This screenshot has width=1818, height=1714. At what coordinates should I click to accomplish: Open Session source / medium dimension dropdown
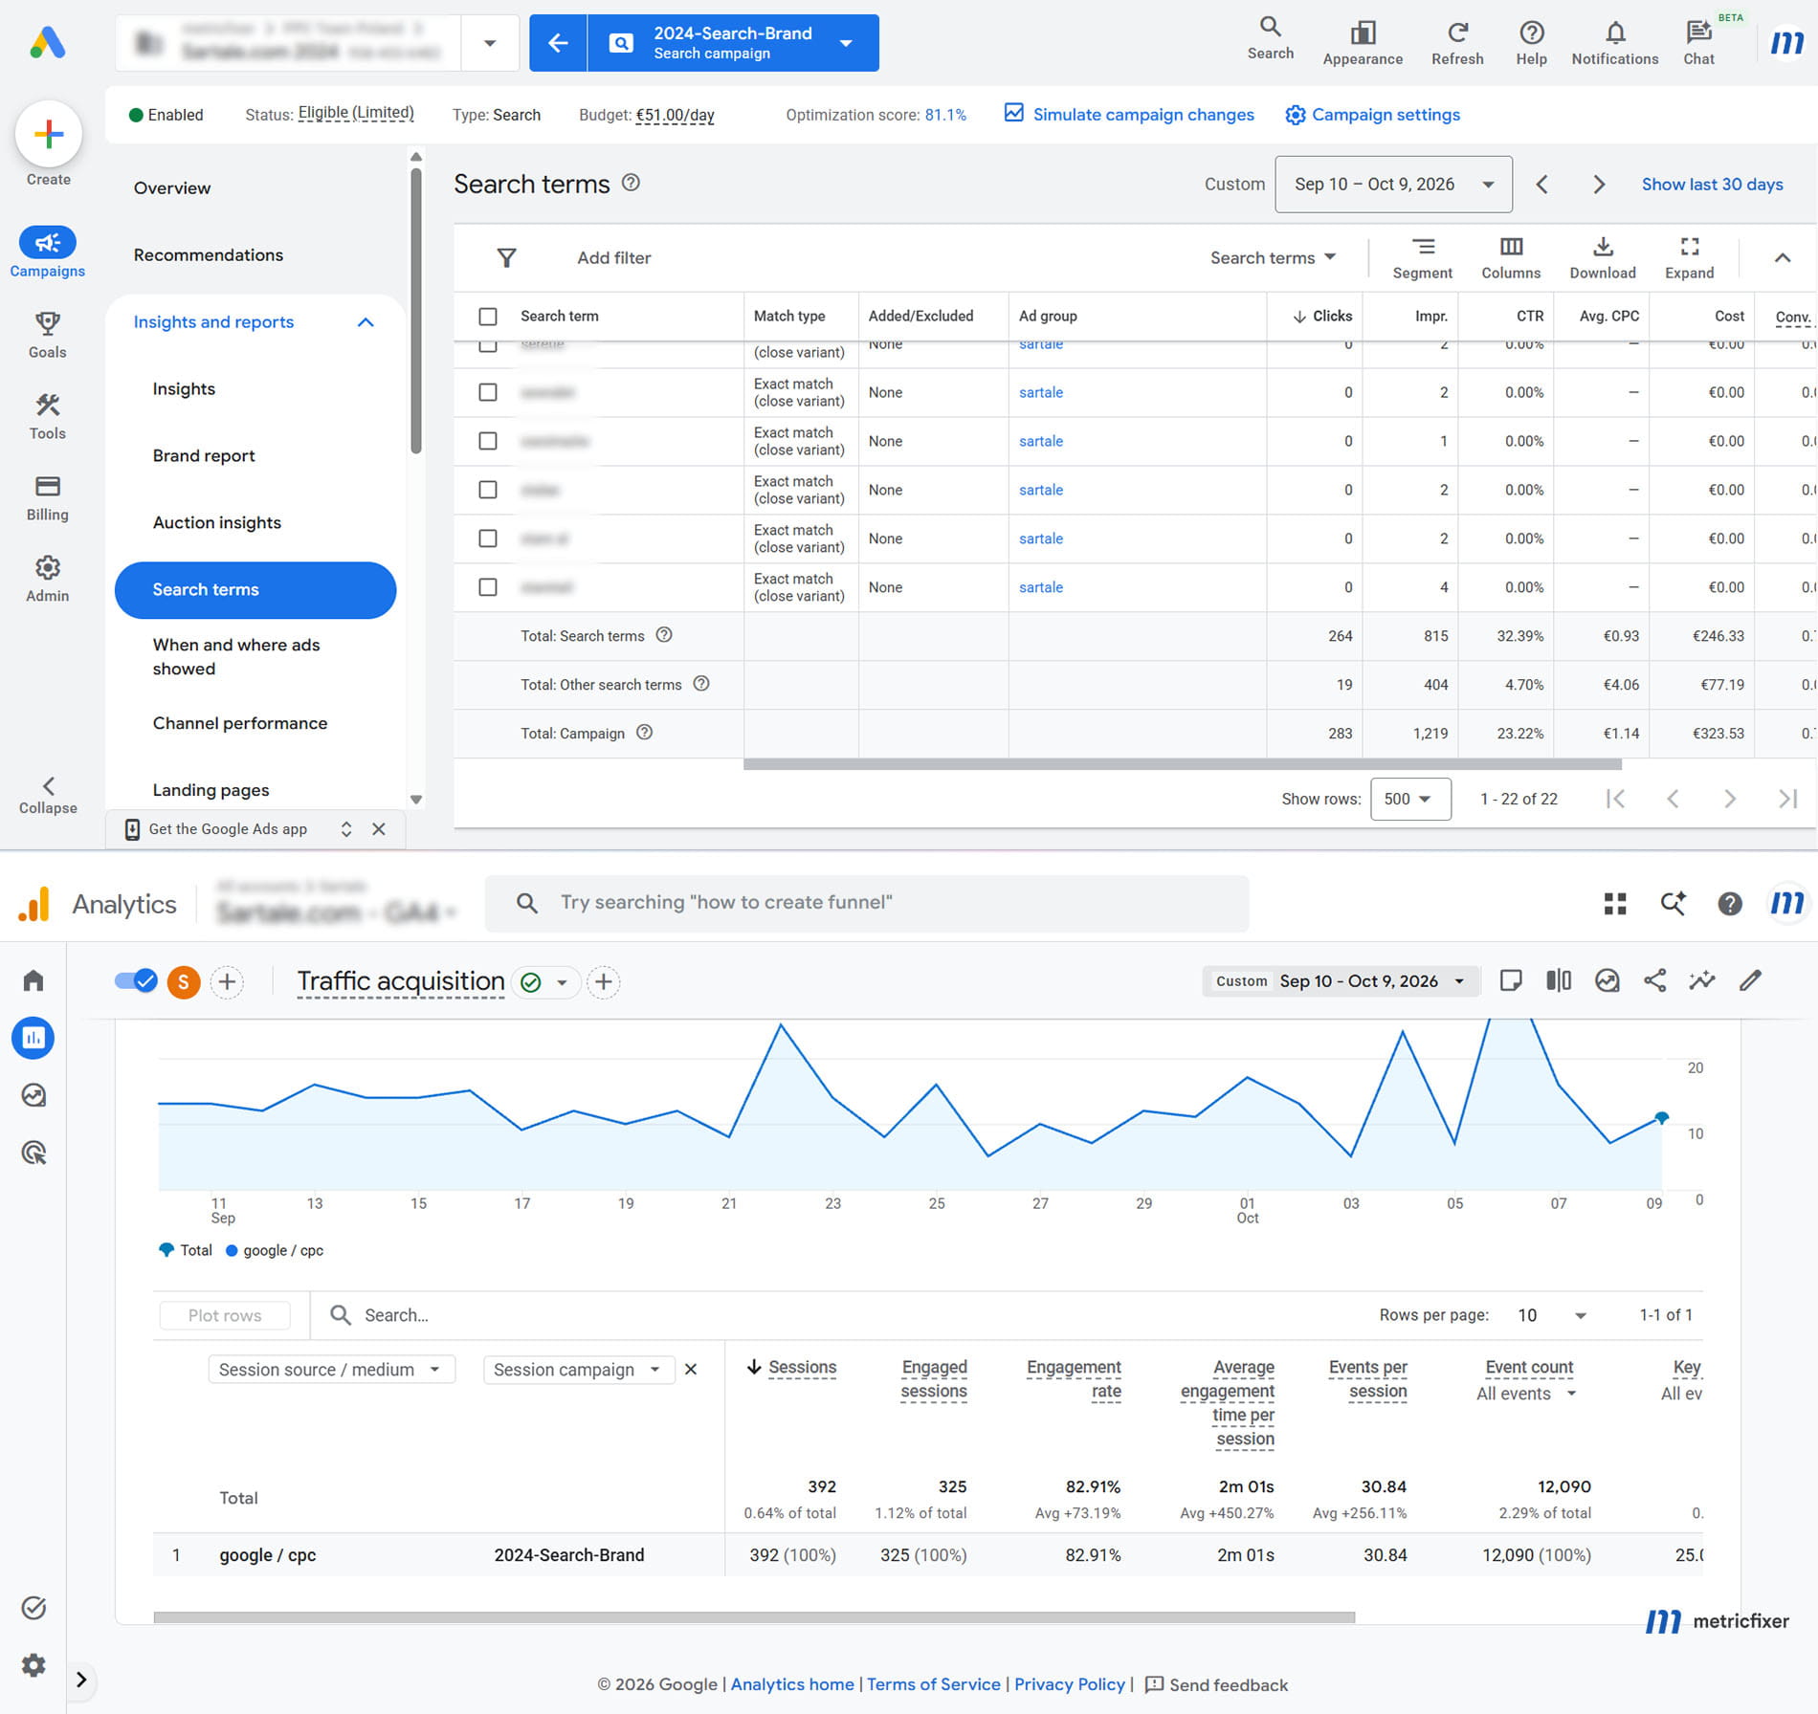click(331, 1370)
